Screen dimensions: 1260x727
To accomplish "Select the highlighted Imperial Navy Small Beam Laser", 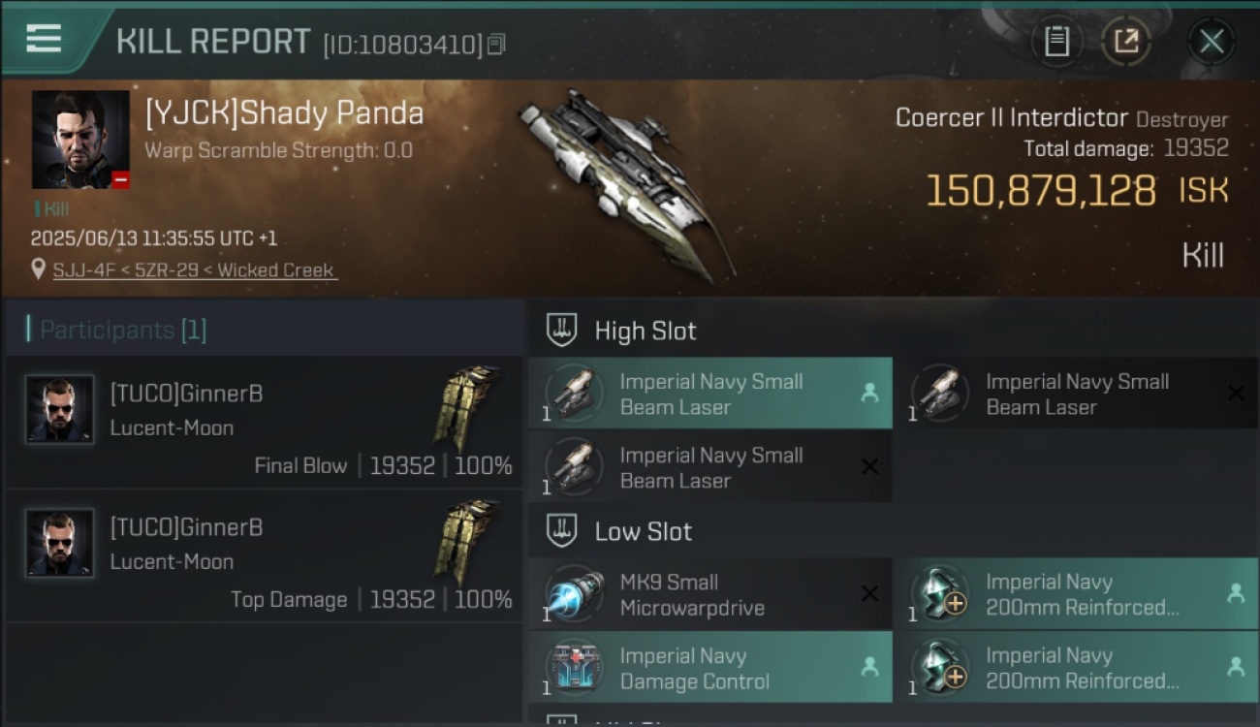I will click(710, 394).
